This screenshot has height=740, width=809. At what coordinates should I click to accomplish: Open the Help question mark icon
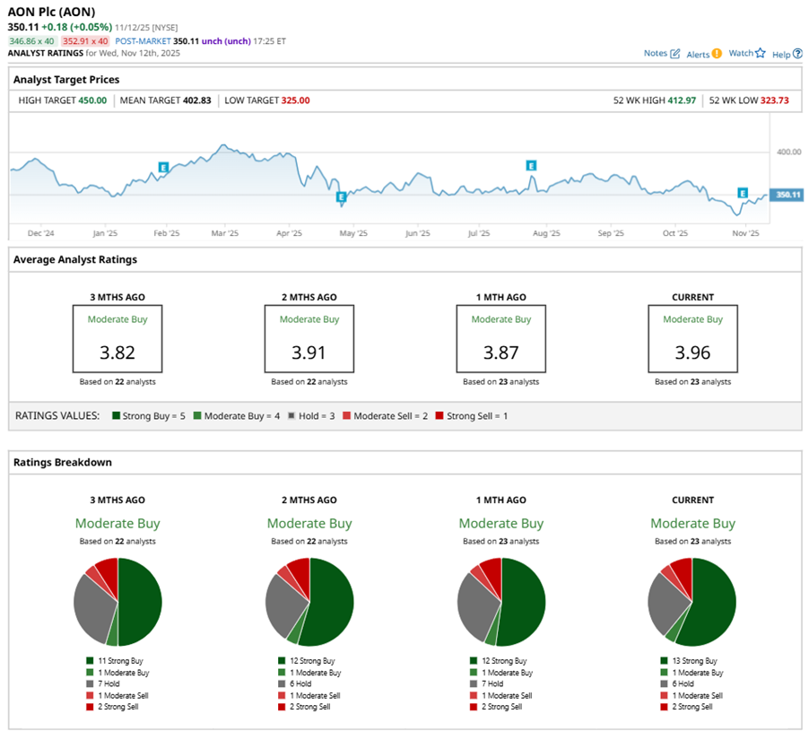[x=797, y=54]
